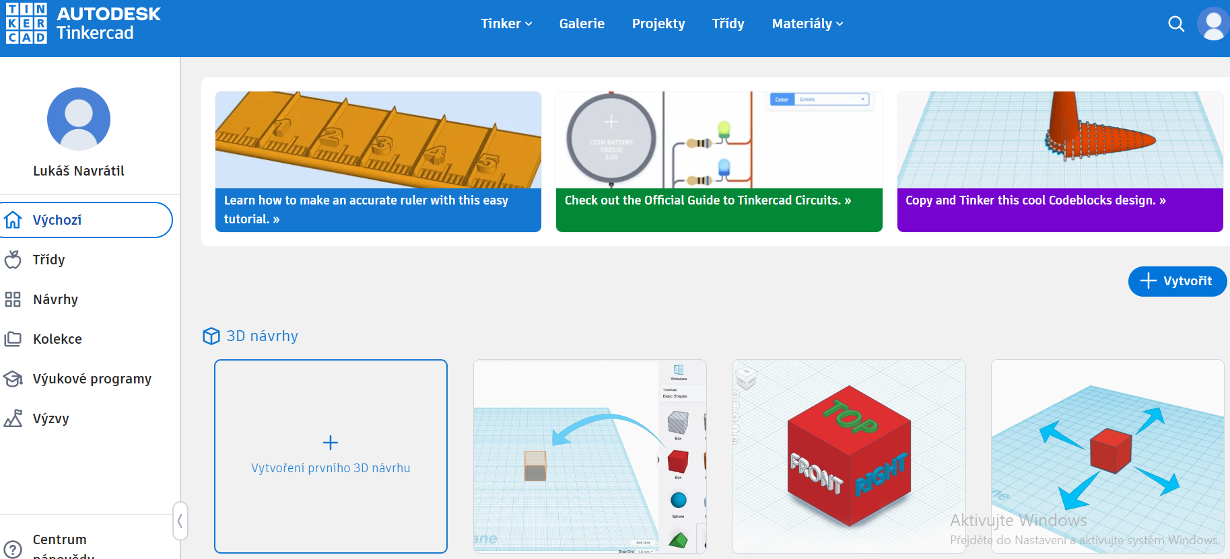
Task: Click the circuits coin battery banner image
Action: (719, 140)
